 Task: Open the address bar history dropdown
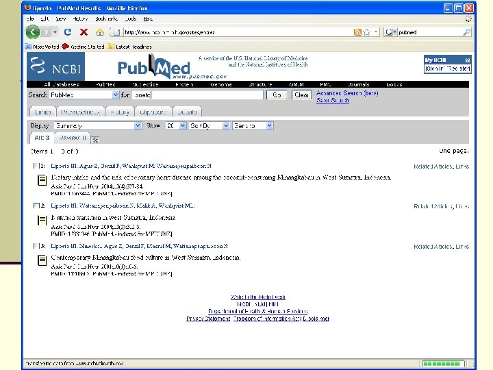(x=376, y=32)
